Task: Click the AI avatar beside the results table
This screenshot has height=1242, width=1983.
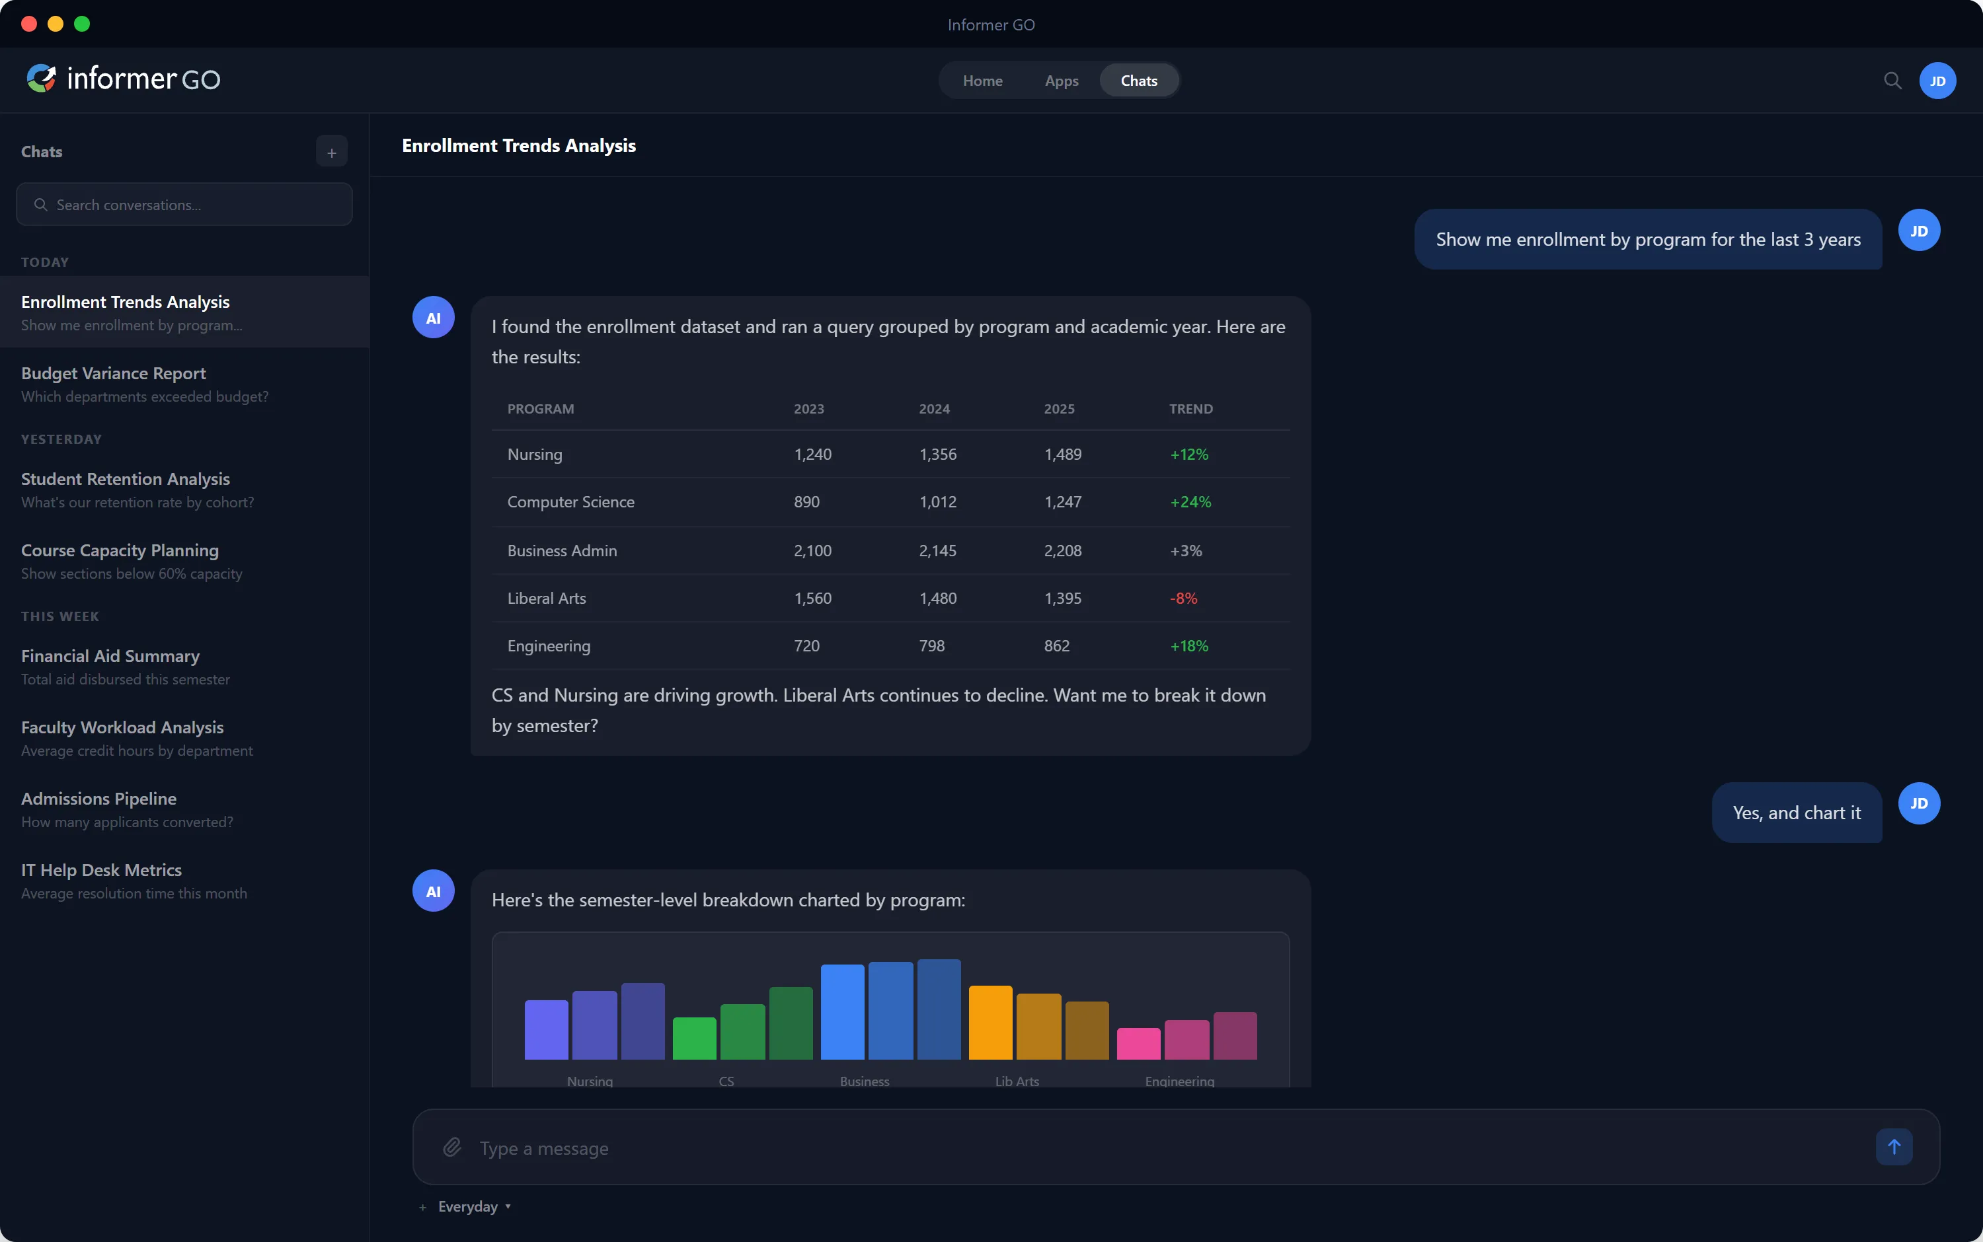Action: coord(432,316)
